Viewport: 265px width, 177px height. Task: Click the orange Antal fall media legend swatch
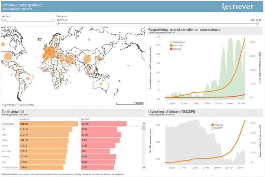(170, 45)
